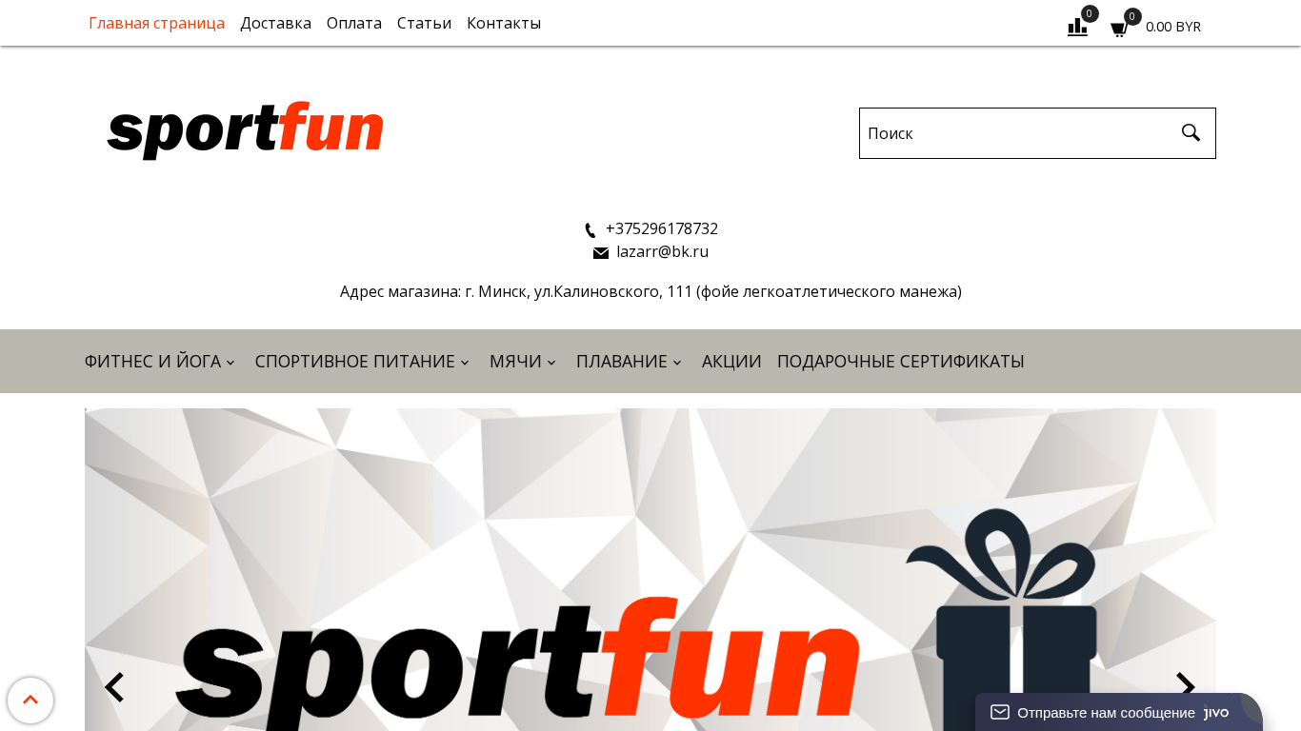Image resolution: width=1301 pixels, height=731 pixels.
Task: Expand the Мячи category dropdown
Action: [523, 362]
